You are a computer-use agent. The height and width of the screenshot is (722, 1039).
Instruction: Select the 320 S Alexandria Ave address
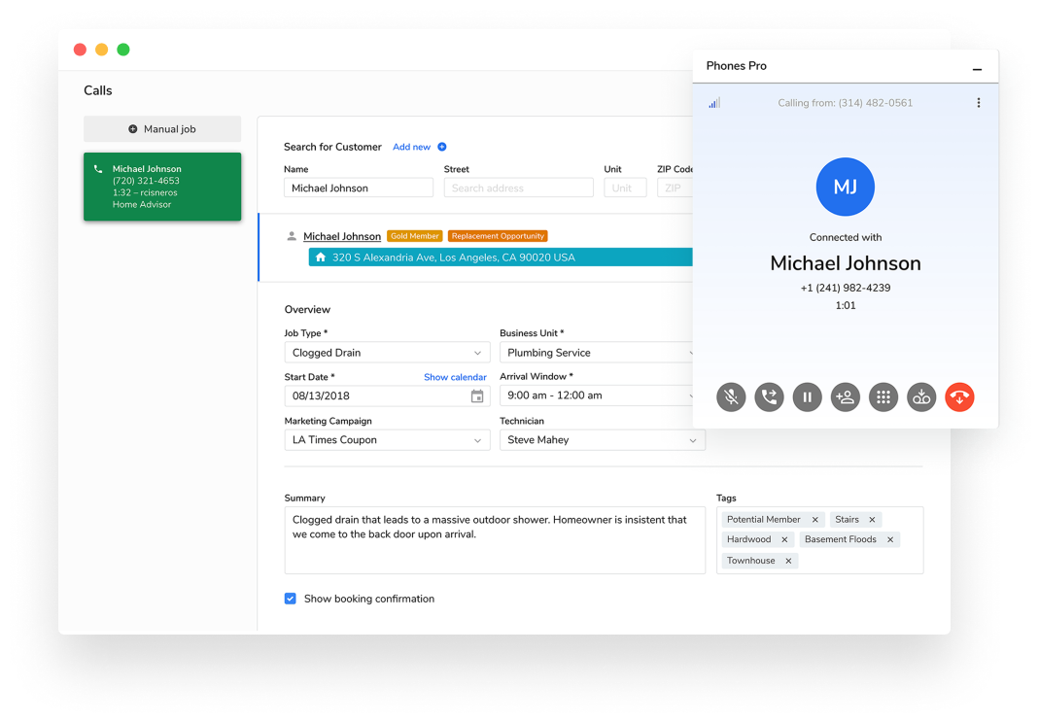pyautogui.click(x=501, y=257)
